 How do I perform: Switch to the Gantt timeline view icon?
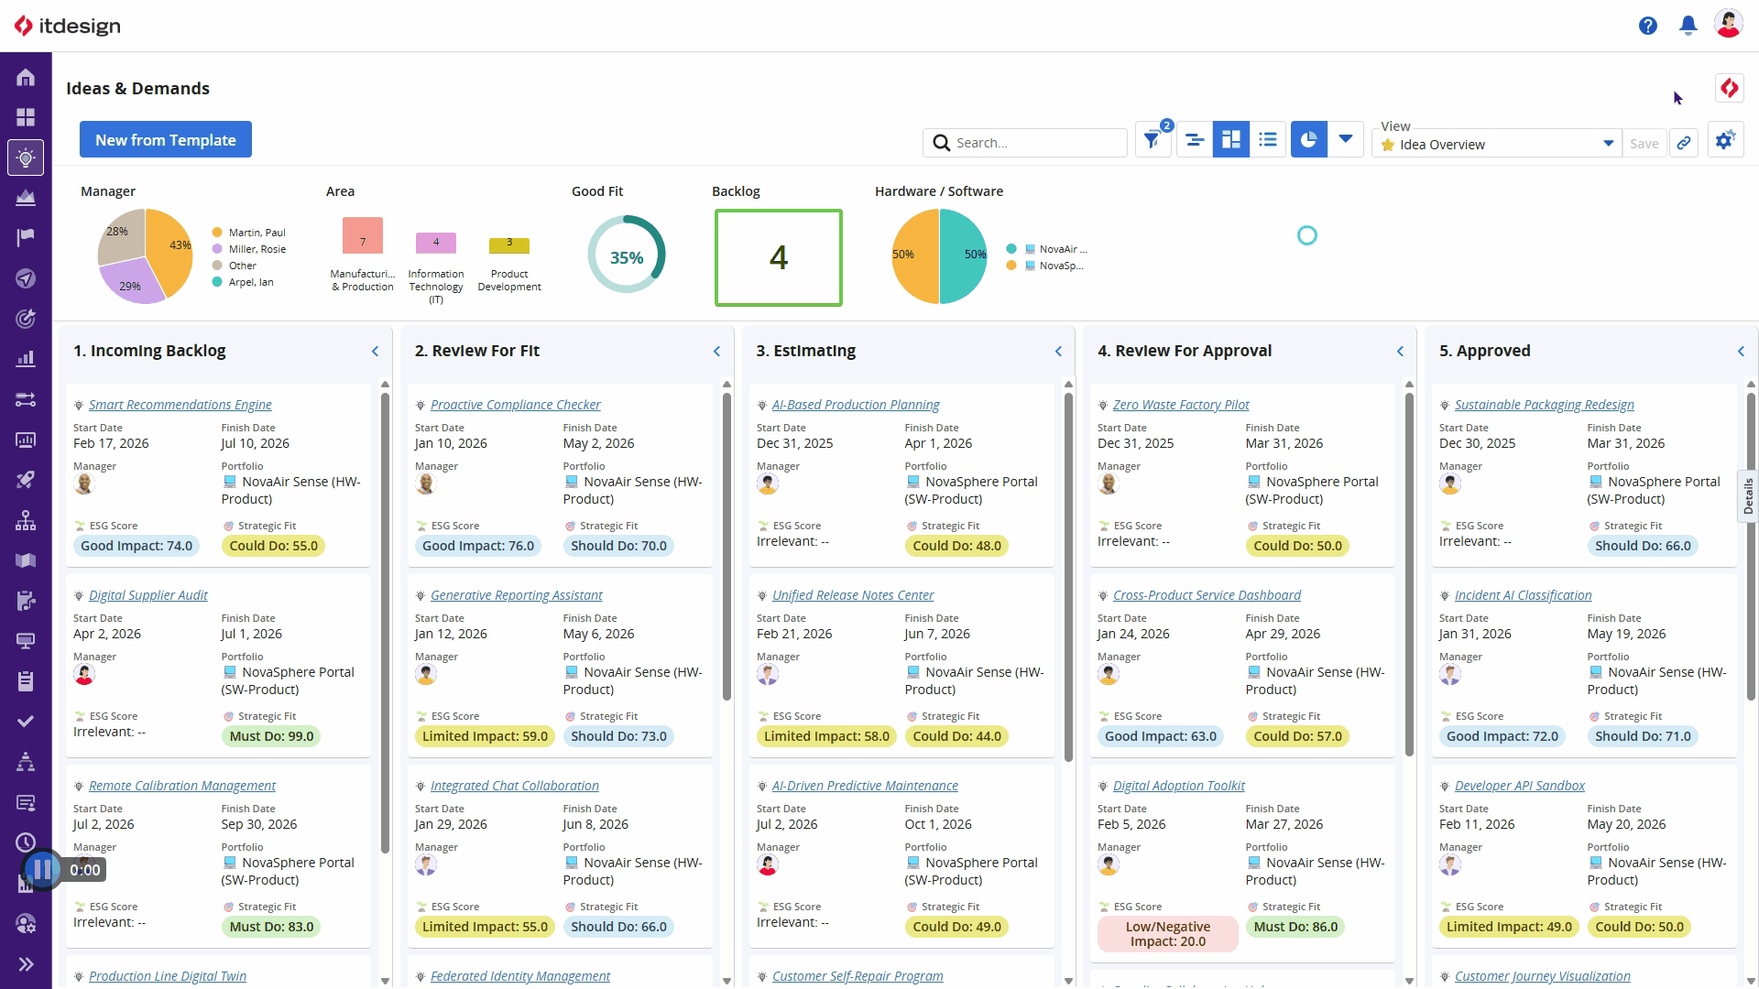click(x=1195, y=140)
